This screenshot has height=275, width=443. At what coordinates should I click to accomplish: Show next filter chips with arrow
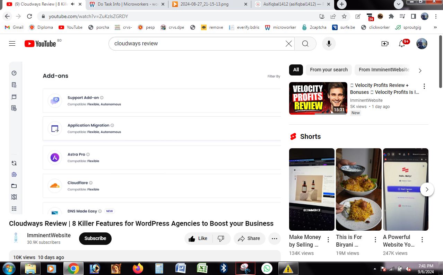tap(420, 71)
